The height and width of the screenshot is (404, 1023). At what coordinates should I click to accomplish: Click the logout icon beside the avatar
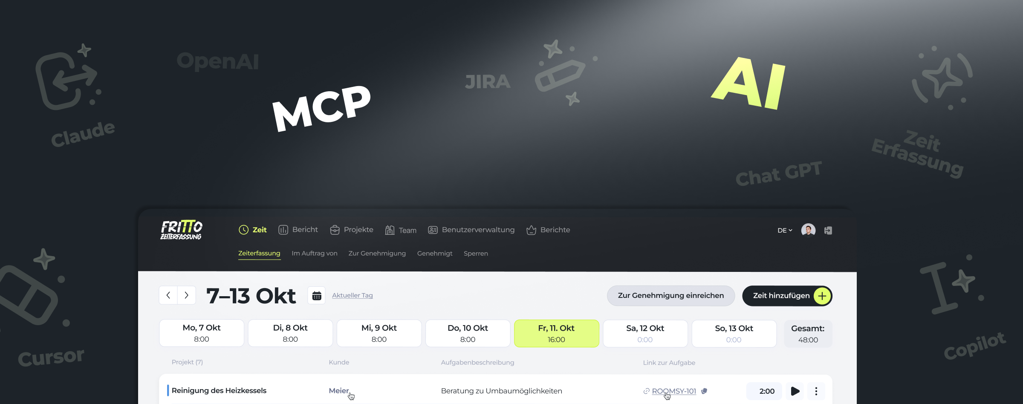[828, 230]
